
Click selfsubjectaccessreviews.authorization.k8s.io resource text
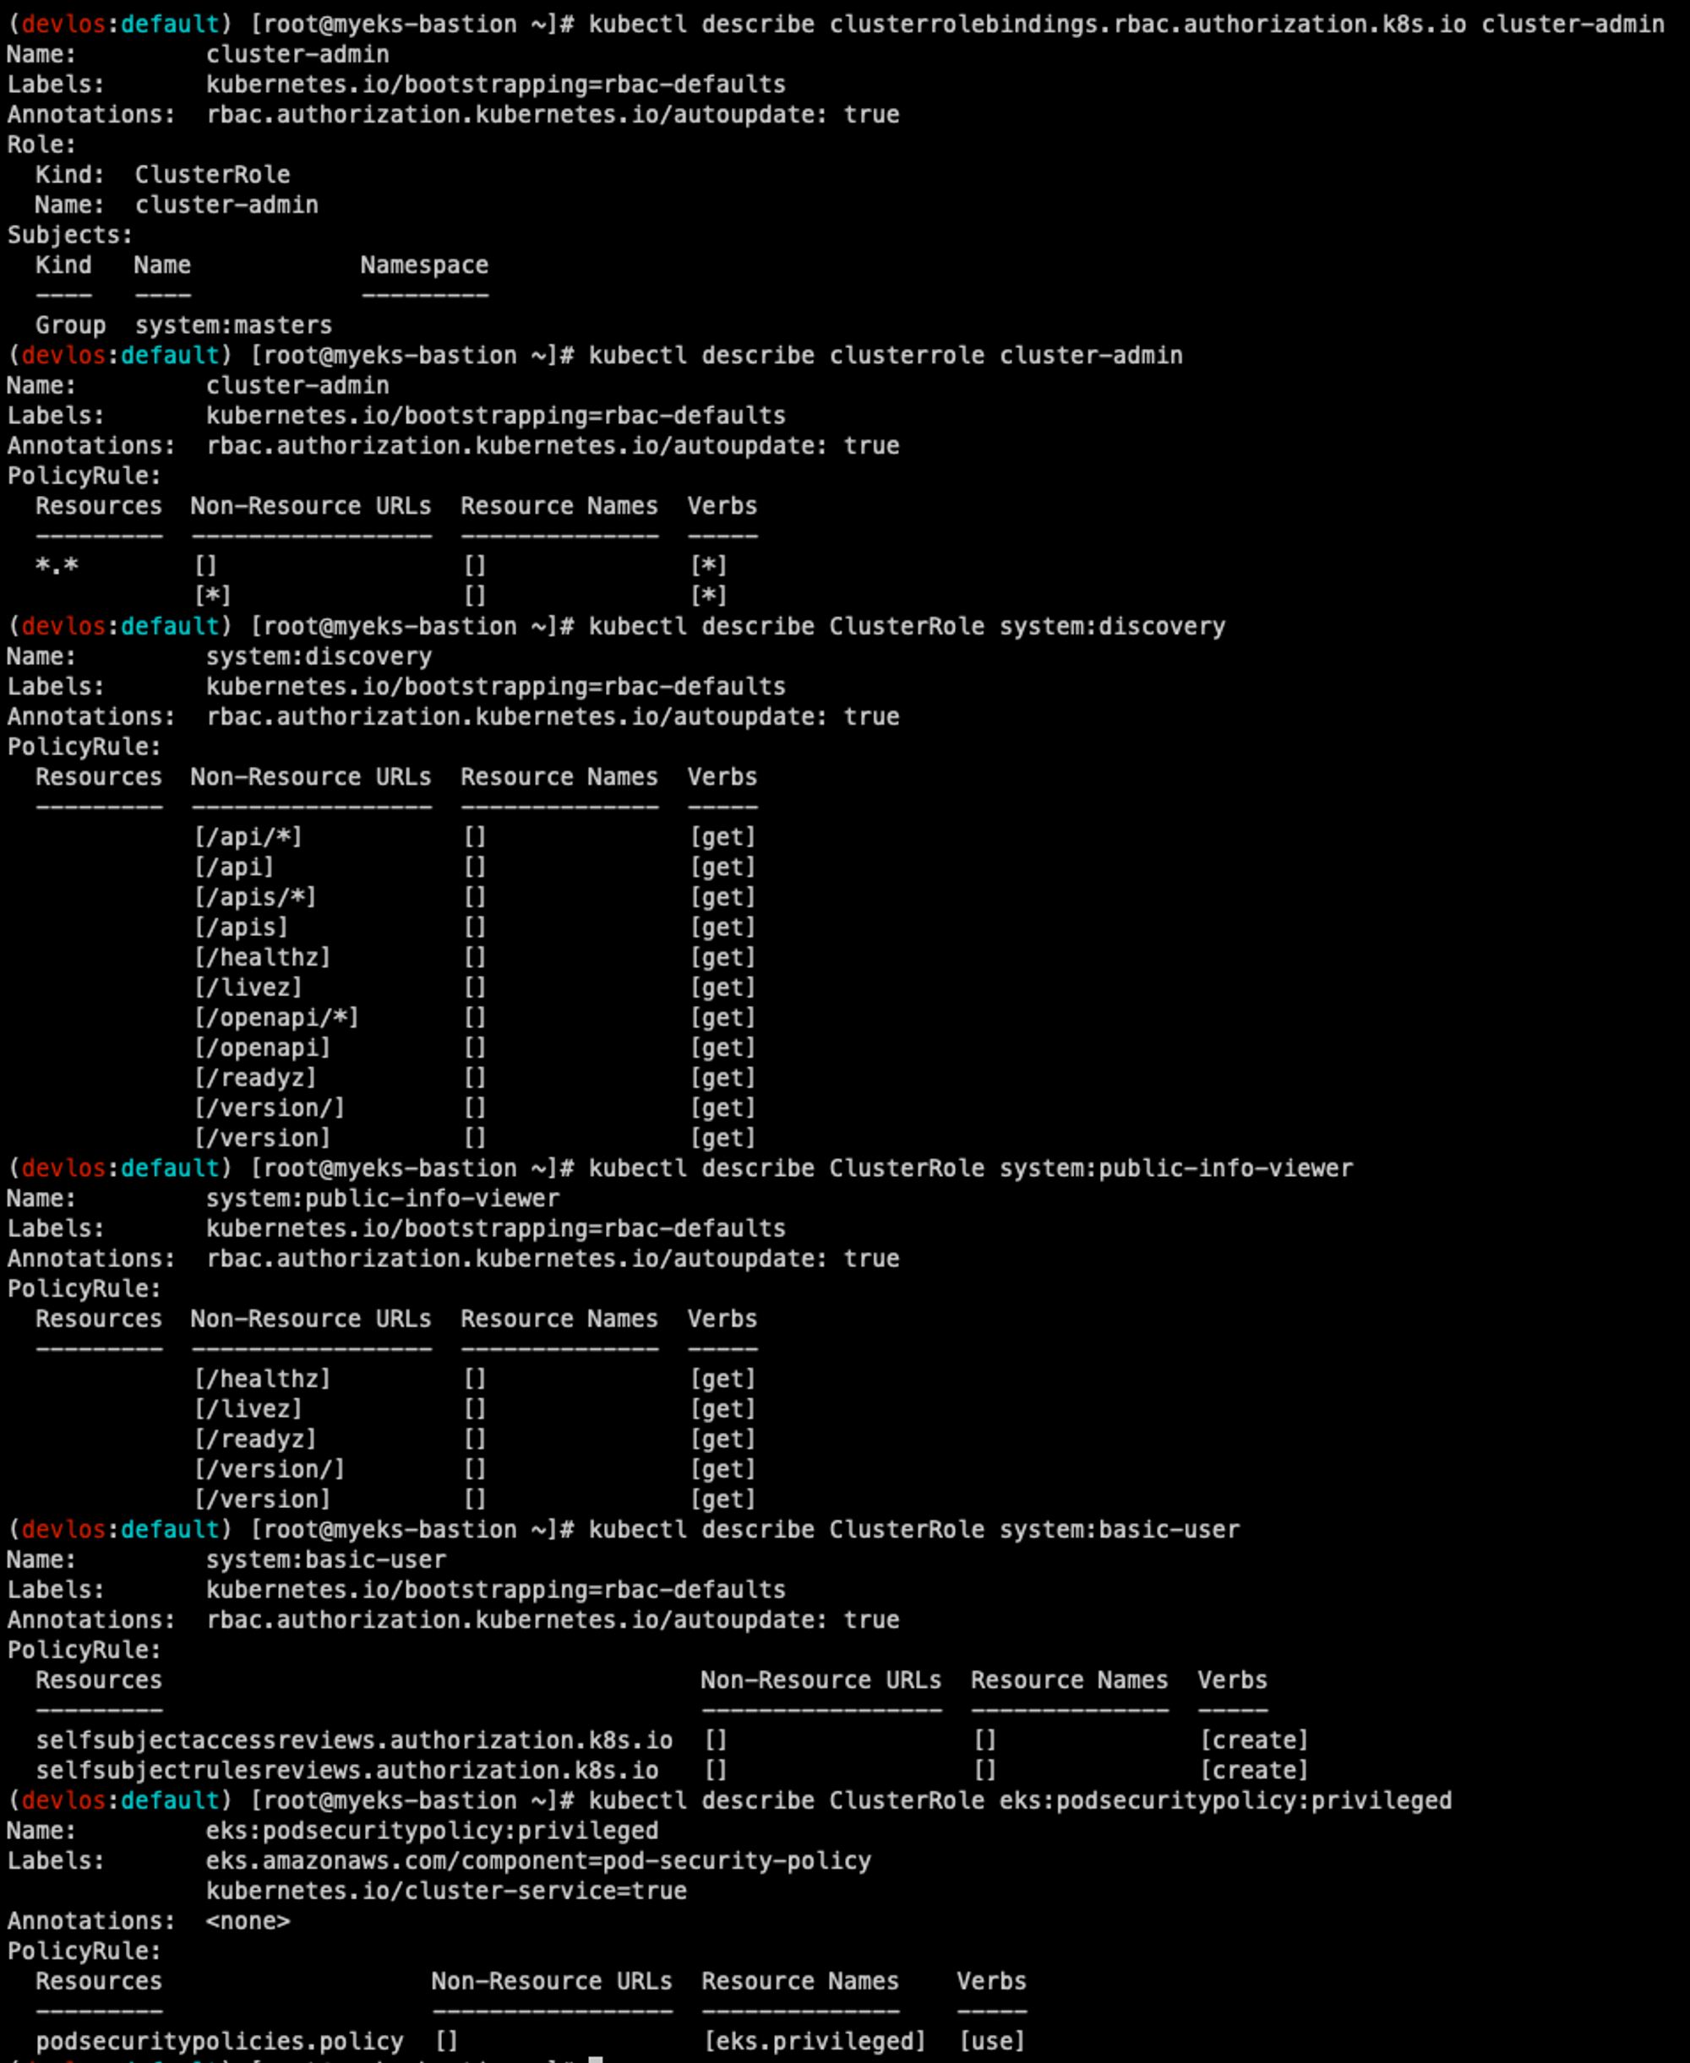click(x=353, y=1740)
